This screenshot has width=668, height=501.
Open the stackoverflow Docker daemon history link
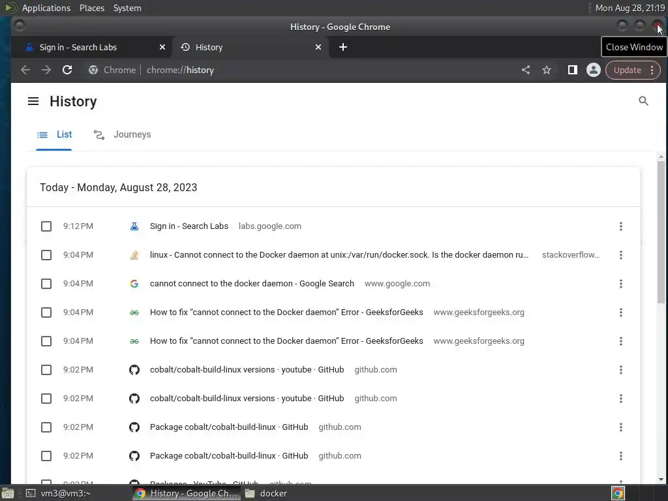pos(339,255)
